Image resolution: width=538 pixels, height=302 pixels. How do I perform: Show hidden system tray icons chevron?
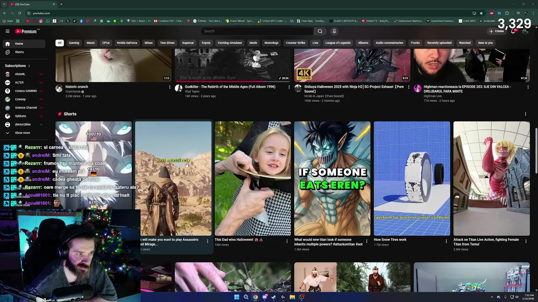pos(492,297)
